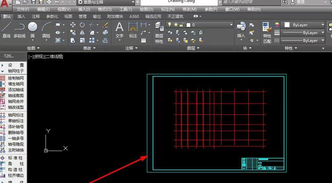The width and height of the screenshot is (332, 183).
Task: Click the Insert block (插入) icon
Action: (241, 29)
